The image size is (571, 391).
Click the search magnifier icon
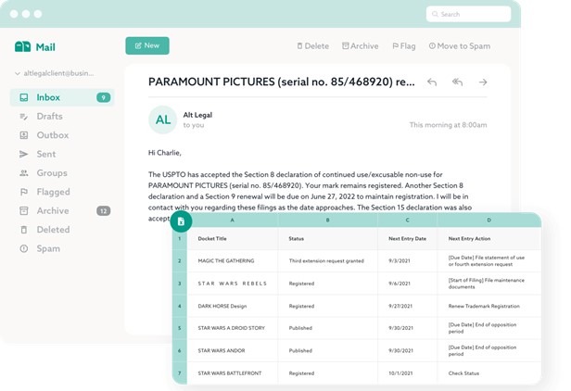click(435, 14)
